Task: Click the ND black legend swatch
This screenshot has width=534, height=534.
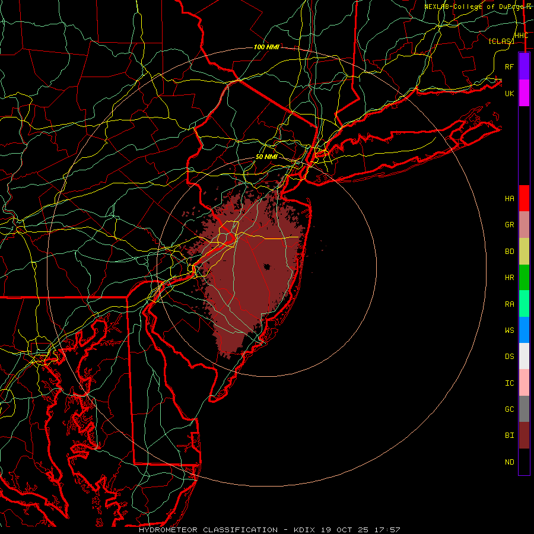Action: coord(524,462)
